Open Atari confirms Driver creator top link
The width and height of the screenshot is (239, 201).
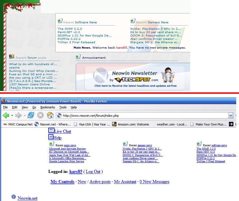(x=154, y=39)
